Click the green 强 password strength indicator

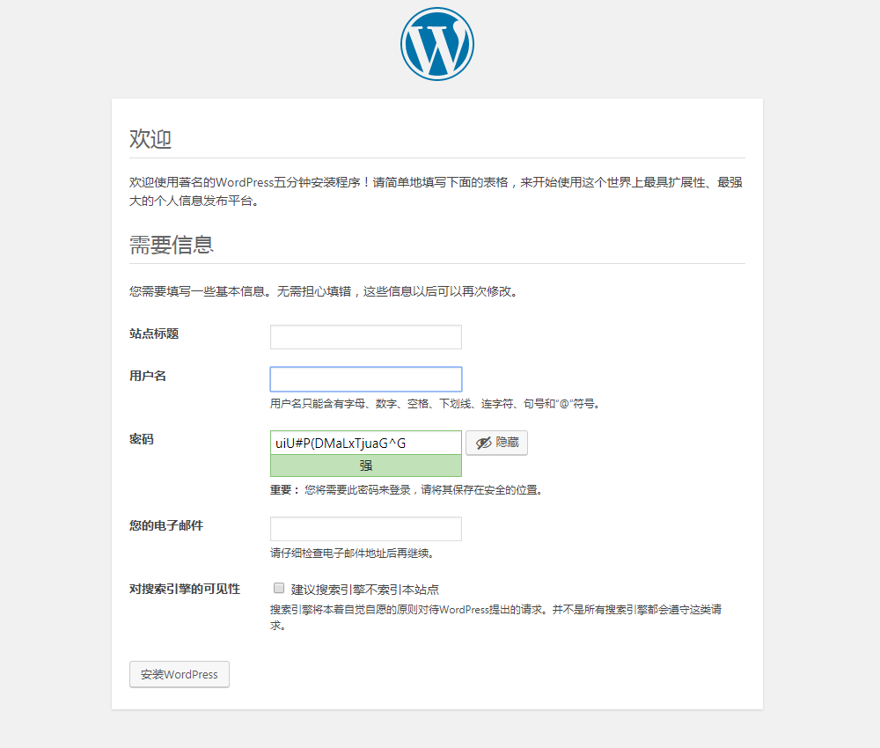(366, 466)
